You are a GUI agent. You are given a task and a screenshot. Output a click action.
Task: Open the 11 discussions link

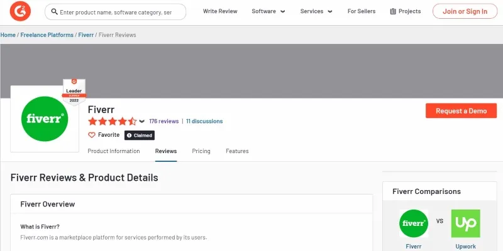point(204,121)
